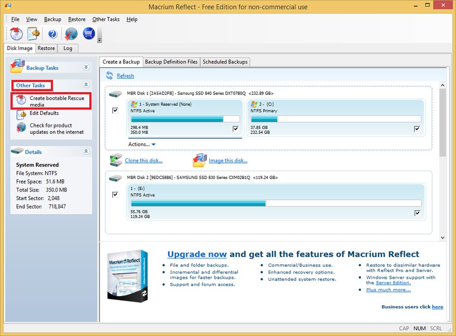Uncheck the E: partition checkbox
Viewport: 456px width, 336px height.
coord(417,213)
